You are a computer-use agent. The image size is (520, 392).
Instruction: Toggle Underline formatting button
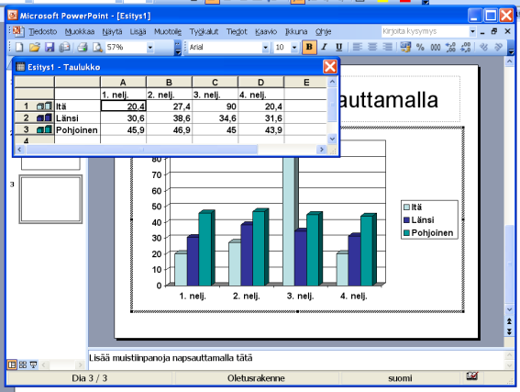coord(339,47)
